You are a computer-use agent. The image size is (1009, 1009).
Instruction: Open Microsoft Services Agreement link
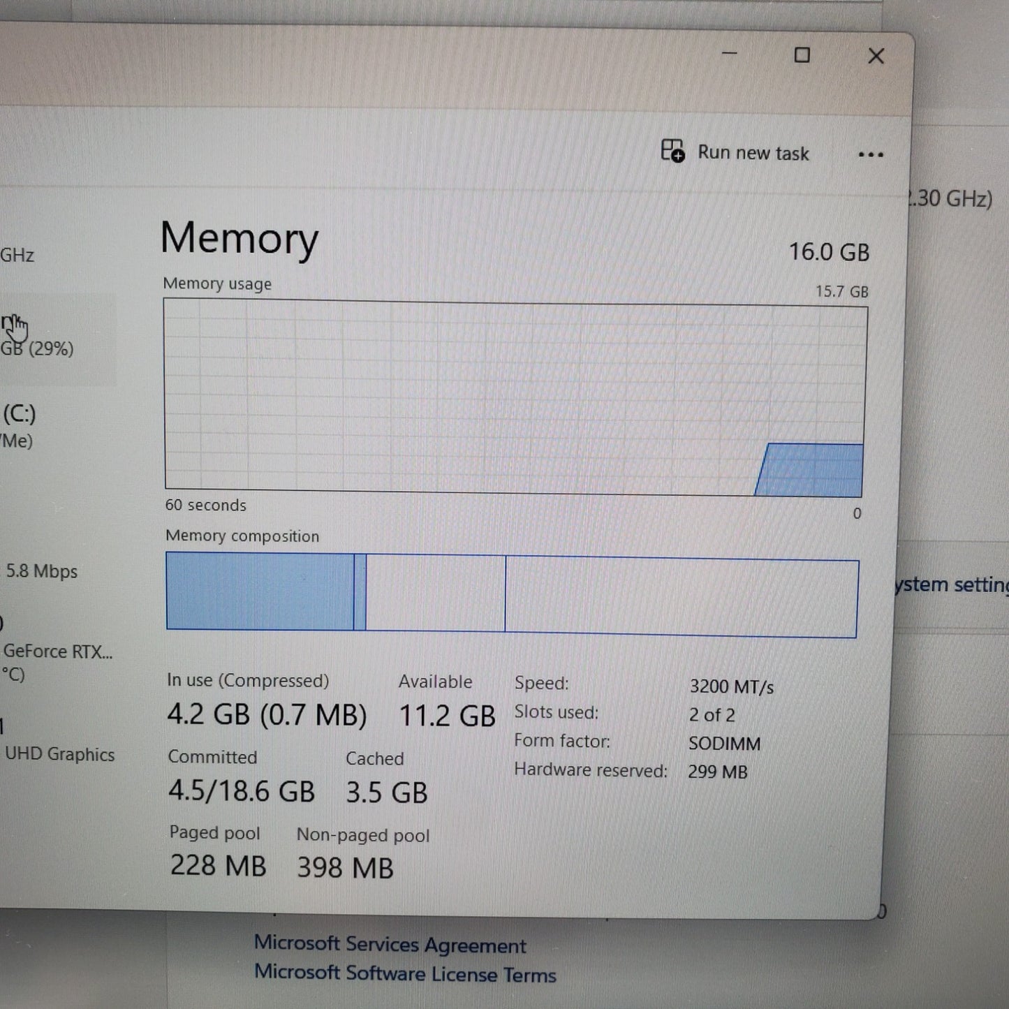[390, 944]
